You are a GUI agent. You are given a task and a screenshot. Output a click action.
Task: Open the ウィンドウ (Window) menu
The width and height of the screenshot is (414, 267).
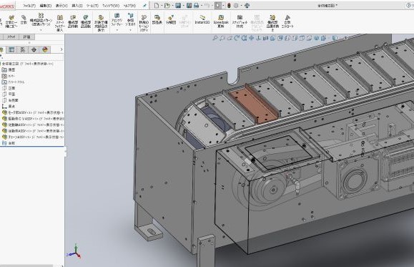coord(111,6)
